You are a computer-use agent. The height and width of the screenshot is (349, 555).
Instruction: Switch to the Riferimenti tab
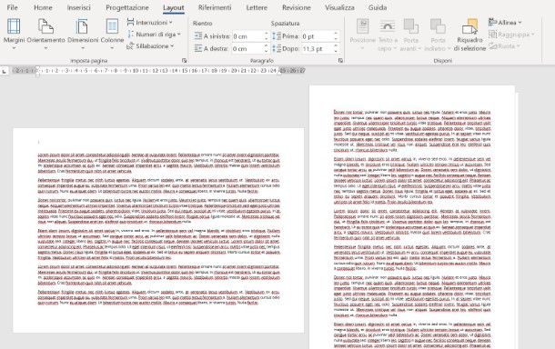[215, 7]
